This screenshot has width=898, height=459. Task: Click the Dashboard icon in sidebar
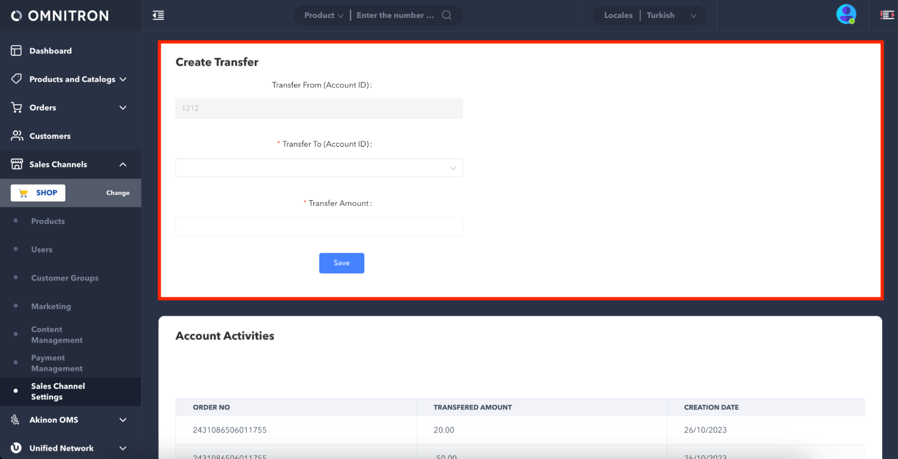tap(16, 51)
